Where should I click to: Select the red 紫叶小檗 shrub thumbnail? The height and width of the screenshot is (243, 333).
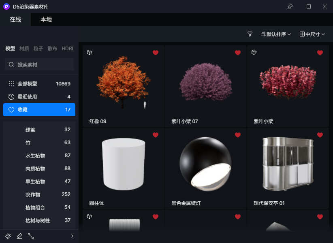[x=288, y=82]
